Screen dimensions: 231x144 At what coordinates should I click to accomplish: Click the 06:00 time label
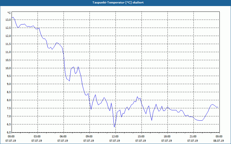coord(63,137)
